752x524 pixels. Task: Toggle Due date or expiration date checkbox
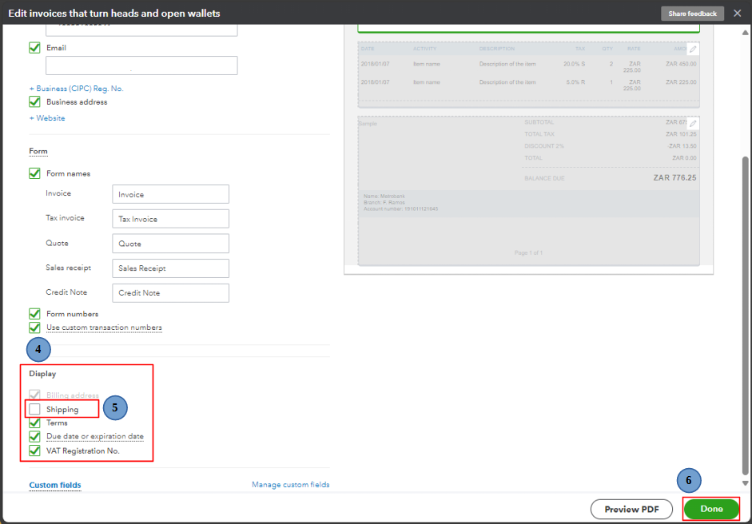click(34, 436)
